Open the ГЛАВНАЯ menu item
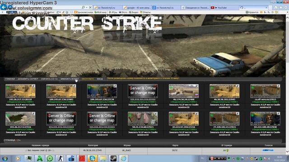The image size is (289, 162). pyautogui.click(x=10, y=79)
